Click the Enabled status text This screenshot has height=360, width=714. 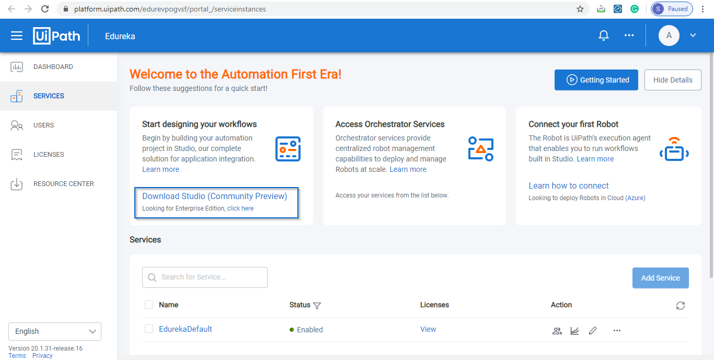tap(310, 330)
